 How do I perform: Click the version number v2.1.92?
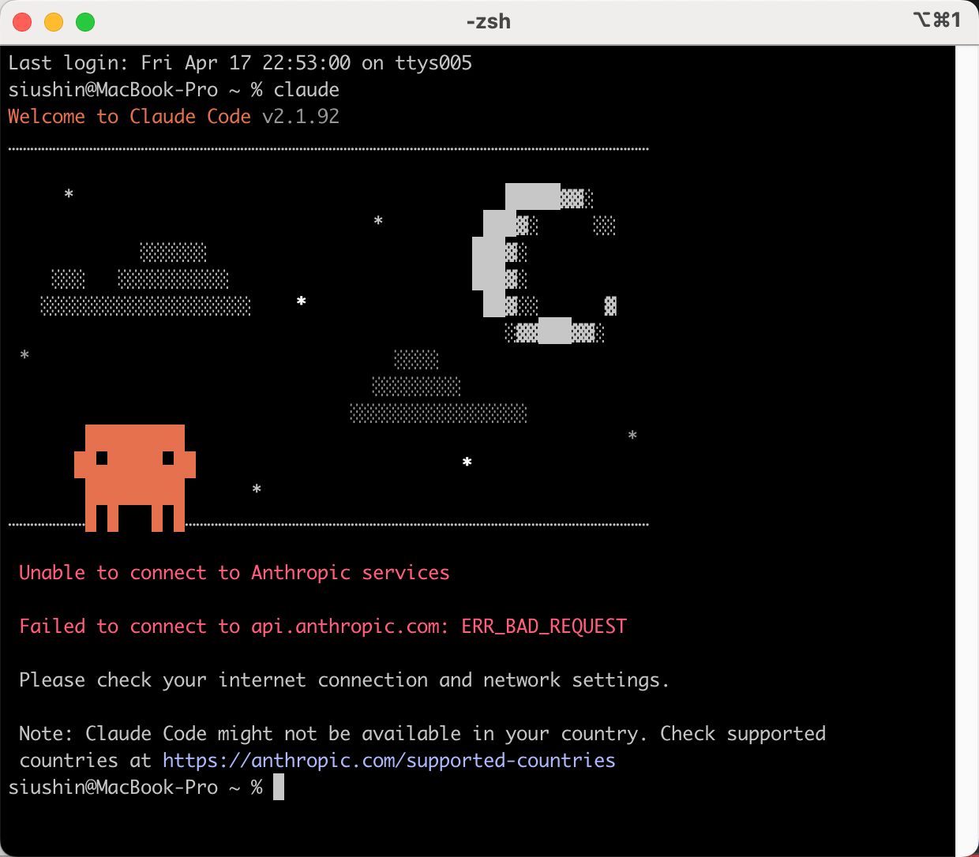(301, 117)
